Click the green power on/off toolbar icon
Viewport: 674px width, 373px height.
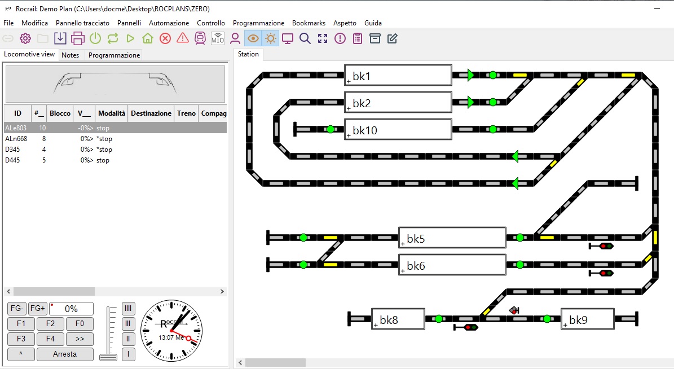[95, 38]
